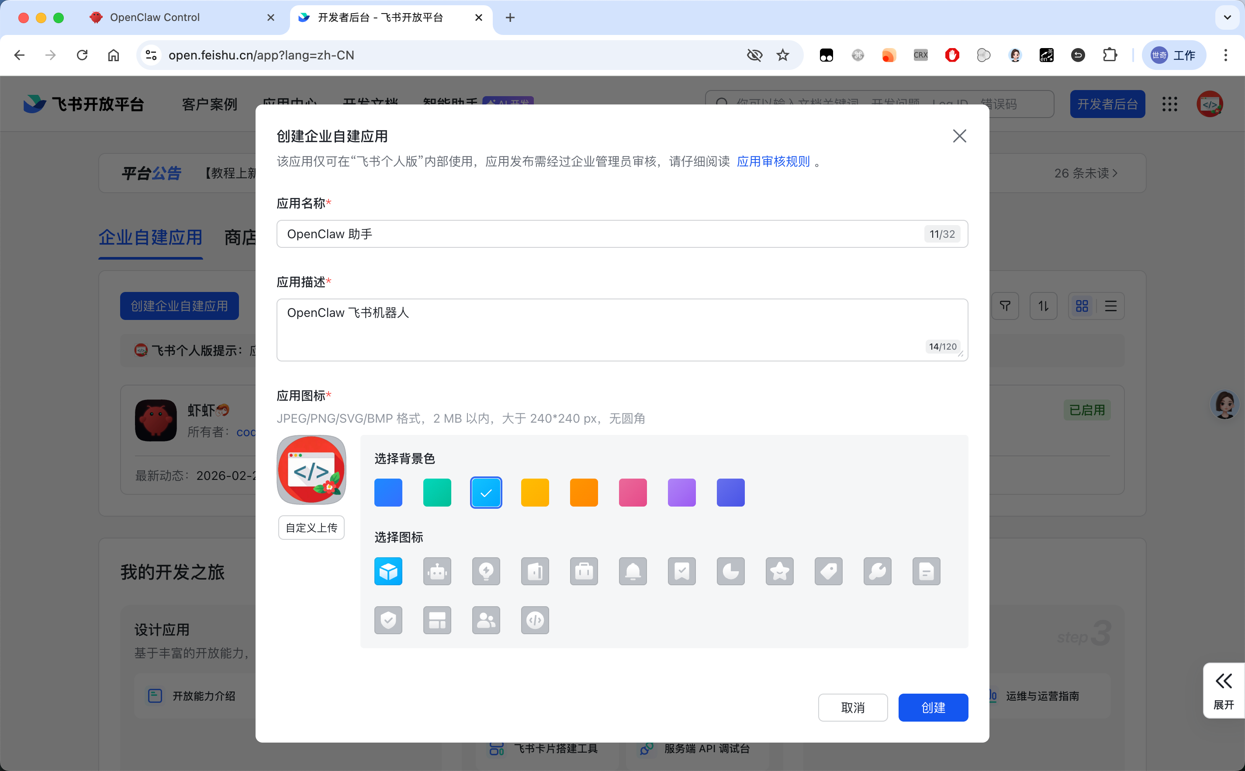Choose the wrench tool icon

click(878, 571)
